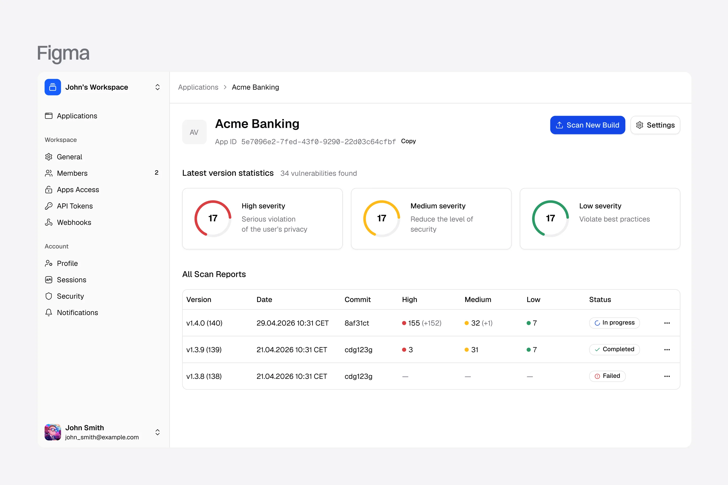Click the Commit column header
Screen dimensions: 728x485
click(x=357, y=299)
